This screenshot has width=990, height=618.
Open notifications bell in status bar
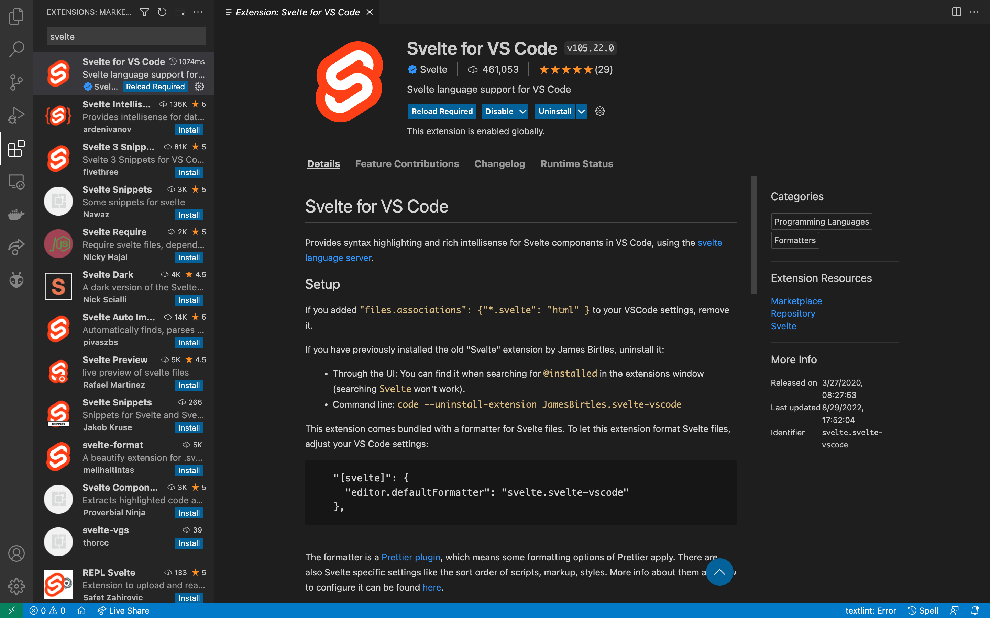click(x=975, y=610)
